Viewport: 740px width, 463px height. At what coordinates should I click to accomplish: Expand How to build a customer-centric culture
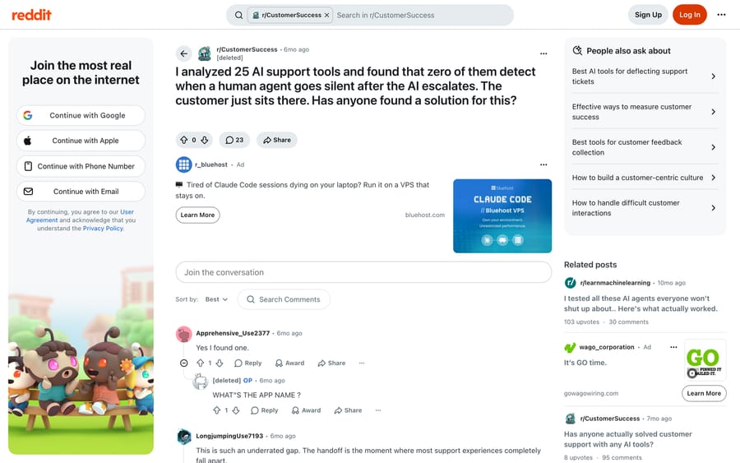point(645,178)
